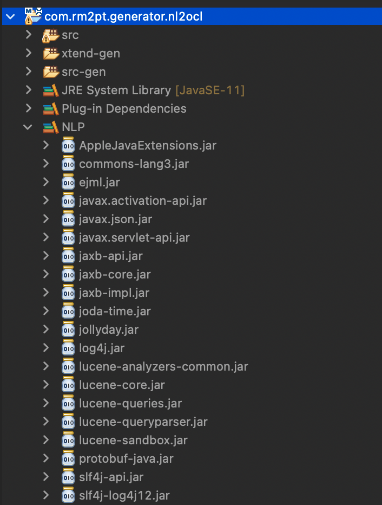Click the Plug-in Dependencies library icon
This screenshot has width=382, height=505.
51,109
